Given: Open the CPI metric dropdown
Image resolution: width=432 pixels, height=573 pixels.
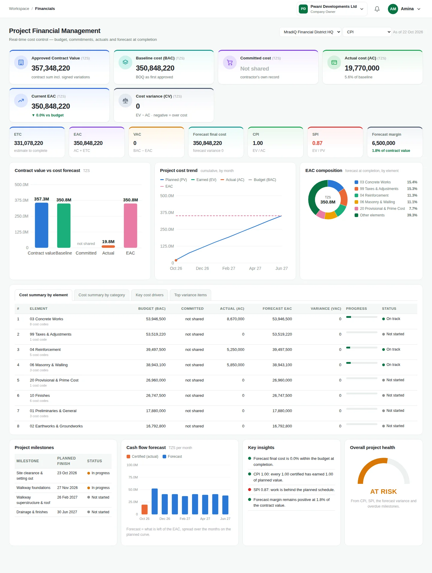Looking at the screenshot, I should point(367,32).
